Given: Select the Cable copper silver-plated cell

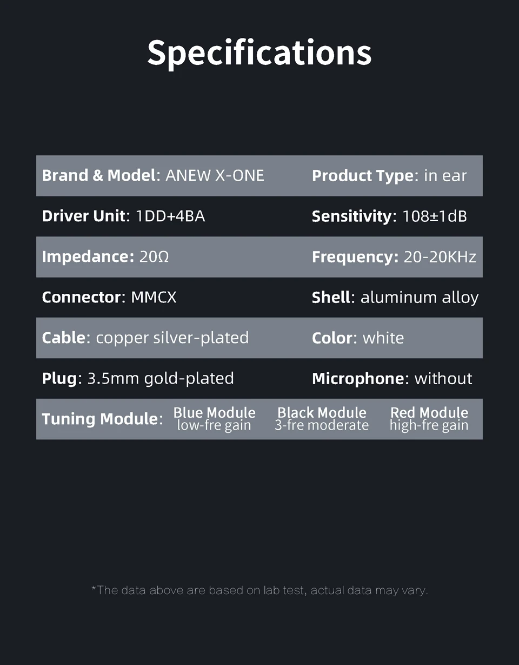Looking at the screenshot, I should pyautogui.click(x=145, y=338).
